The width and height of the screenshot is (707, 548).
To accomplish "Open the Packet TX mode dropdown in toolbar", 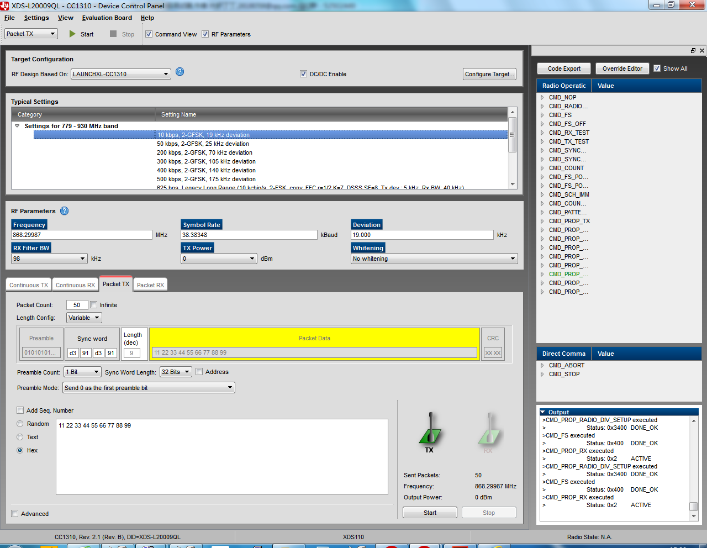I will pyautogui.click(x=31, y=34).
